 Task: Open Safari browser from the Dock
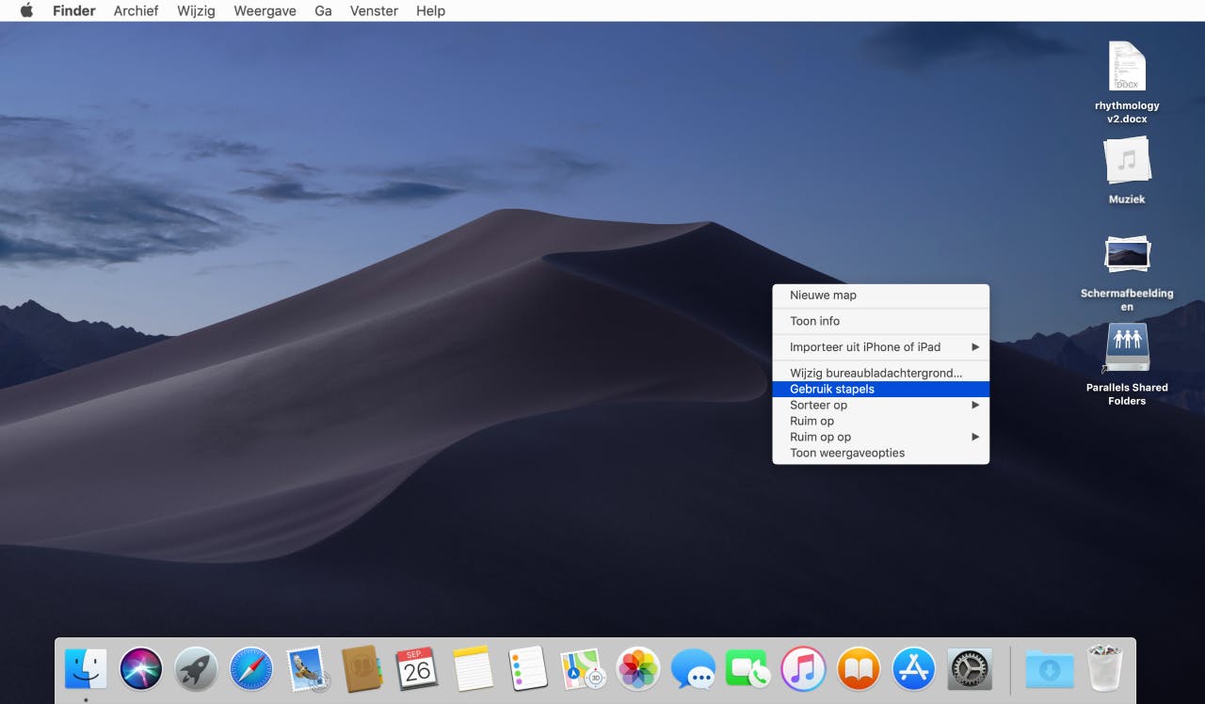pyautogui.click(x=251, y=669)
